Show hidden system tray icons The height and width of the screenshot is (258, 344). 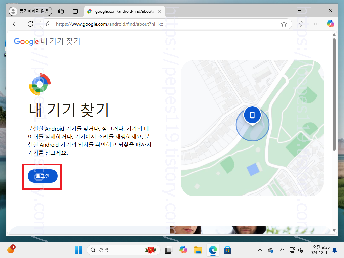pos(260,250)
